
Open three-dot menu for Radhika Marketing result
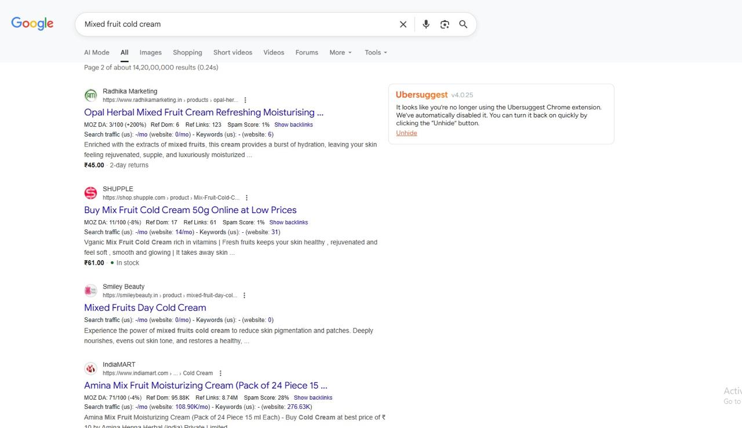pos(245,100)
